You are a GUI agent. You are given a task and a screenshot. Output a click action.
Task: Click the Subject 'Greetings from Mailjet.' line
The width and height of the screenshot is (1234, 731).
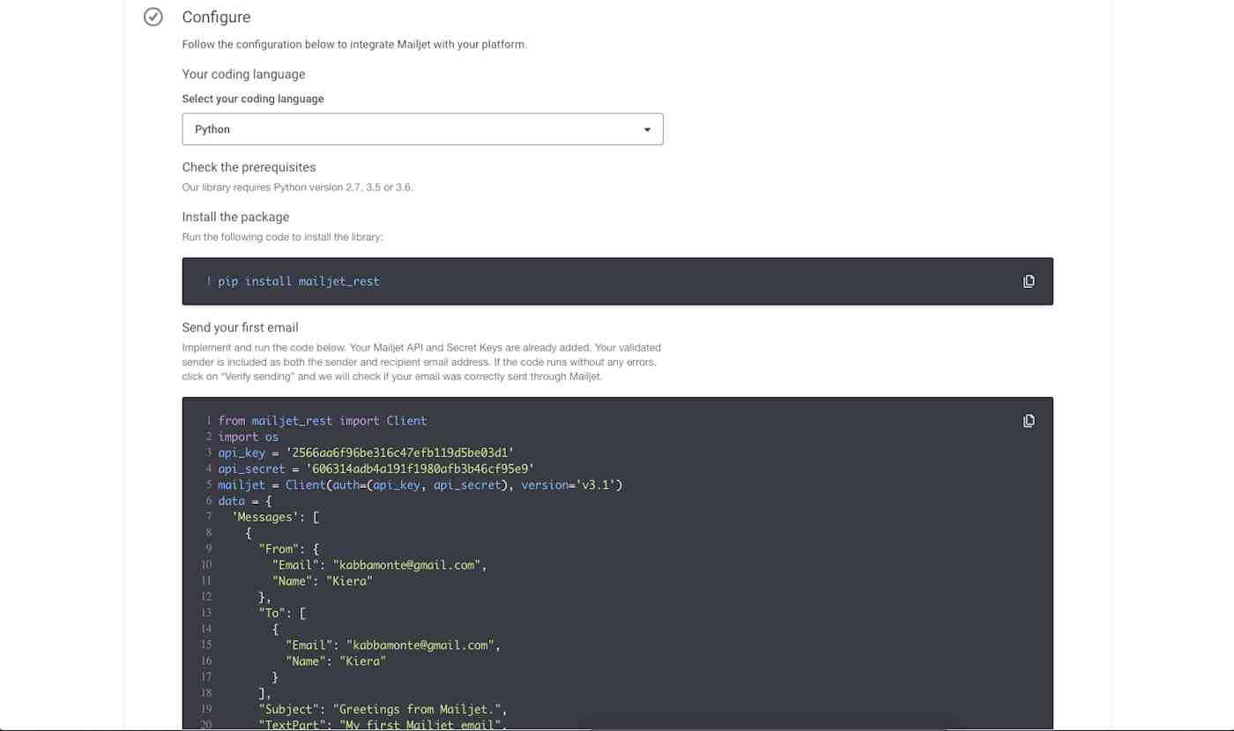[383, 709]
